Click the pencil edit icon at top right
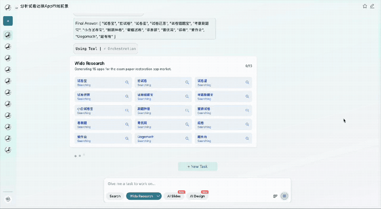381x209 pixels. [372, 6]
